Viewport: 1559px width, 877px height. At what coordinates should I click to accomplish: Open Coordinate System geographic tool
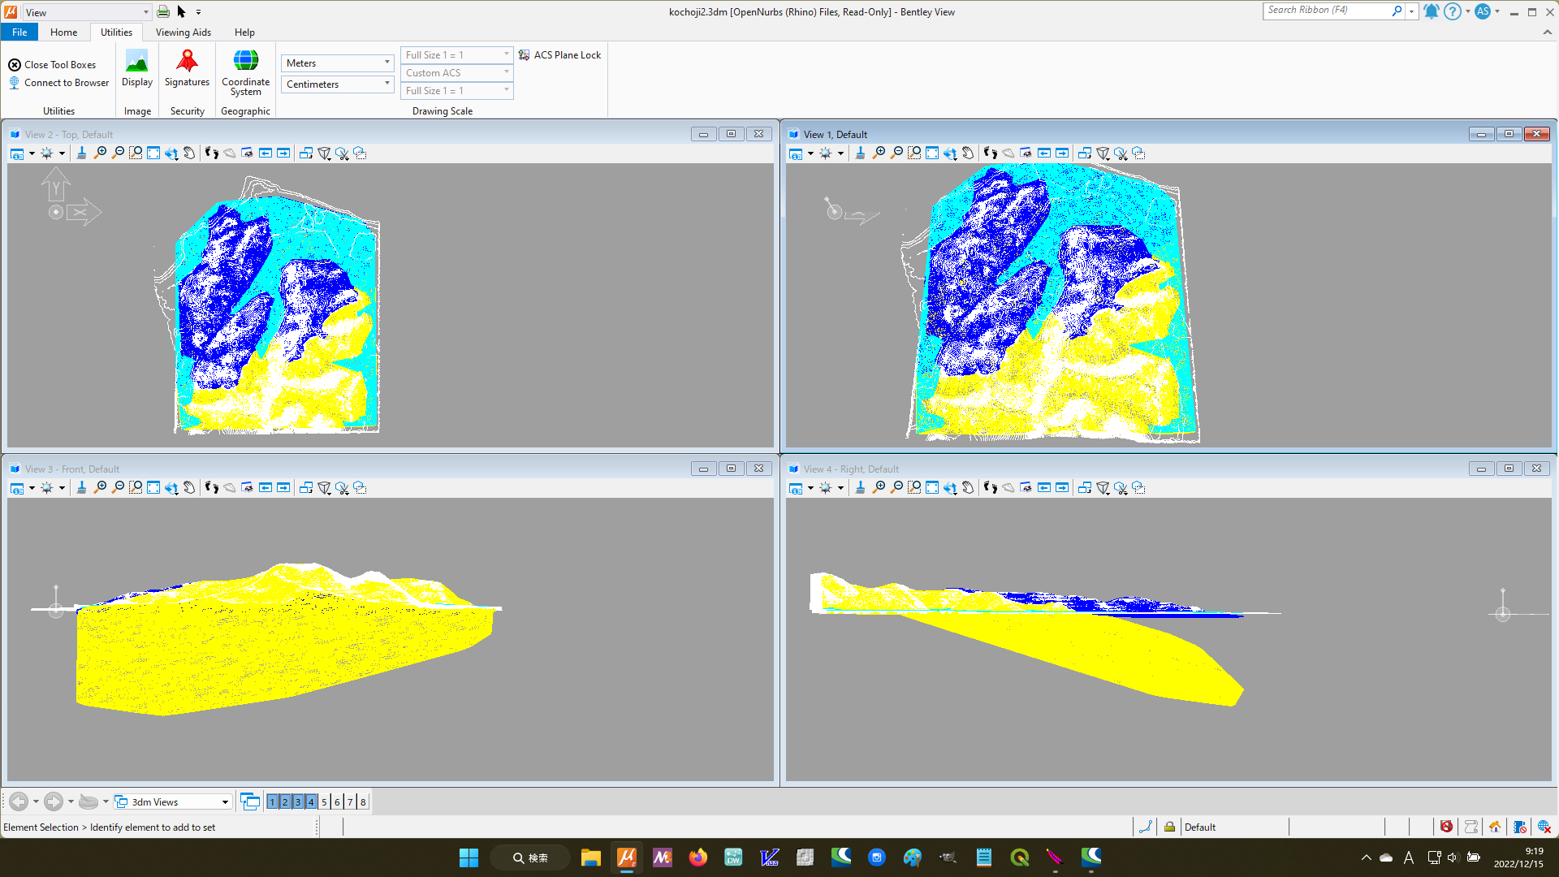pos(245,72)
